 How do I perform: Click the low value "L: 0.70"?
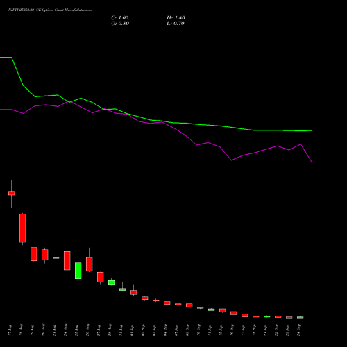click(176, 24)
